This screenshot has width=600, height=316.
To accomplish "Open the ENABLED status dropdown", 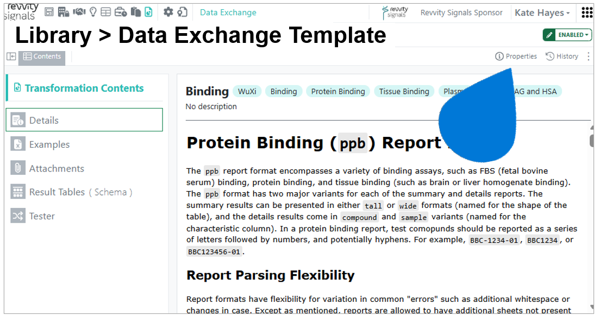I will 567,35.
